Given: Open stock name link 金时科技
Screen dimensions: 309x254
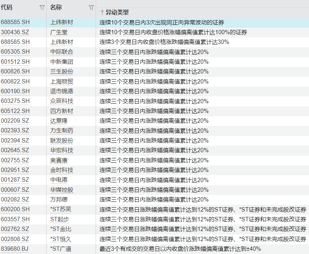Looking at the screenshot, I should [62, 170].
